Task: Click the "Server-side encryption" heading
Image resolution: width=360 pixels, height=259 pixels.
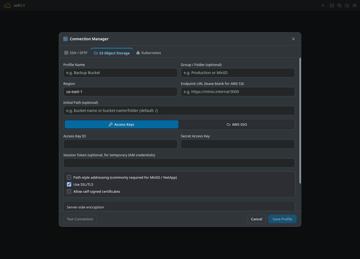Action: pos(85,207)
